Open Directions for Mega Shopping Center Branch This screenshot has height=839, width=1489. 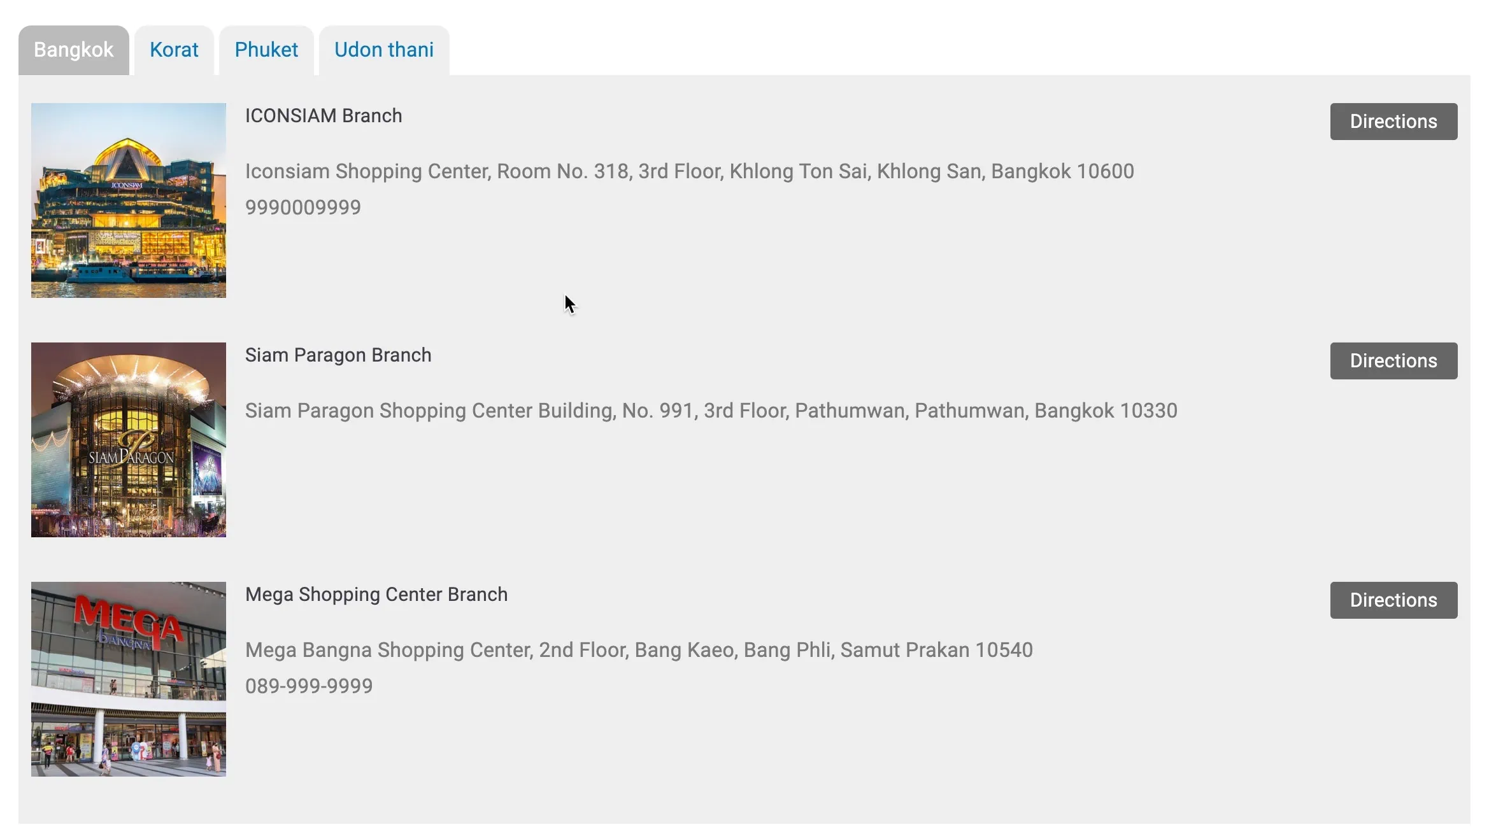click(1393, 600)
